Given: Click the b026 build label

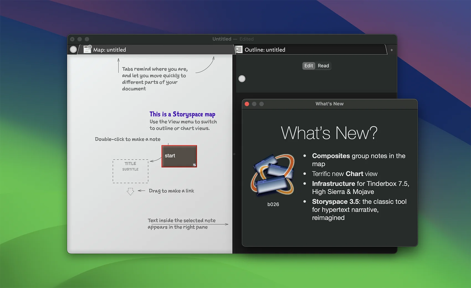Looking at the screenshot, I should coord(273,204).
